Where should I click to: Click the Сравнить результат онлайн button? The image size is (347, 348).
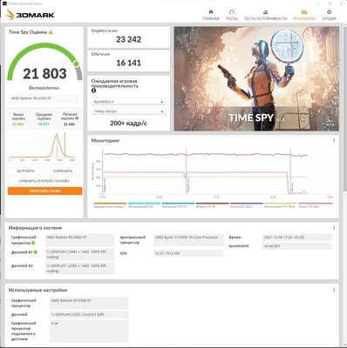click(44, 181)
